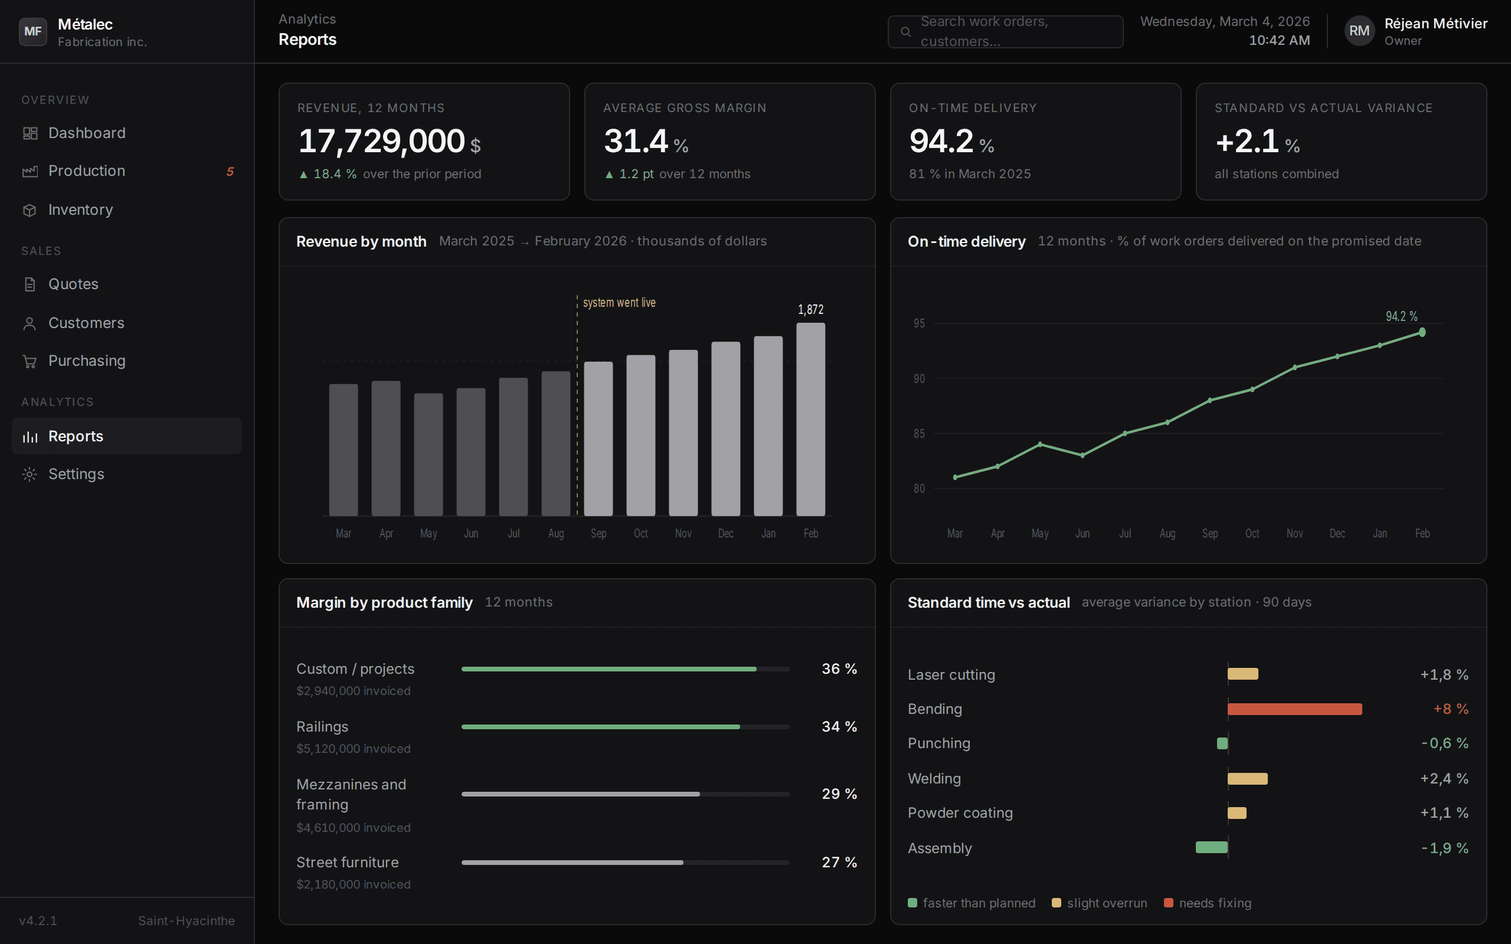Click the Analytics breadcrumb label
The width and height of the screenshot is (1511, 944).
point(307,19)
